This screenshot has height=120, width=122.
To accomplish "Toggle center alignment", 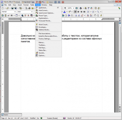I will coord(78,12).
